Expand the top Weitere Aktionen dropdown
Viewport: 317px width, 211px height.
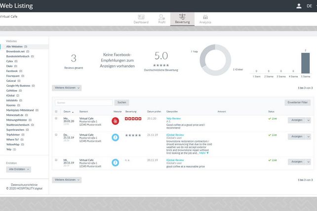(67, 88)
